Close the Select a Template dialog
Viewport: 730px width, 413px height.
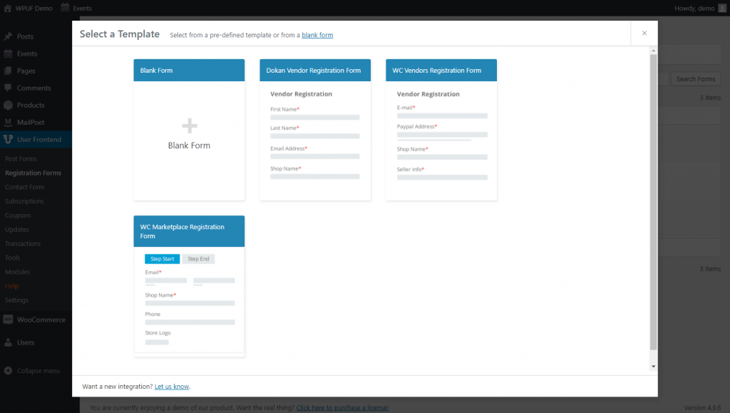coord(644,33)
